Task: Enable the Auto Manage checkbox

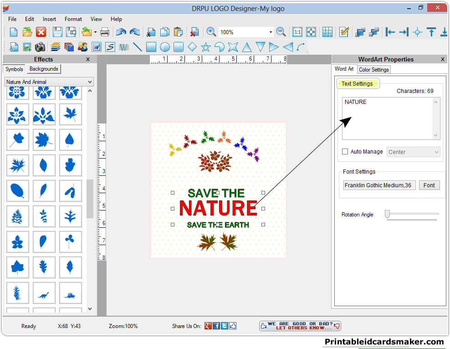Action: tap(345, 152)
